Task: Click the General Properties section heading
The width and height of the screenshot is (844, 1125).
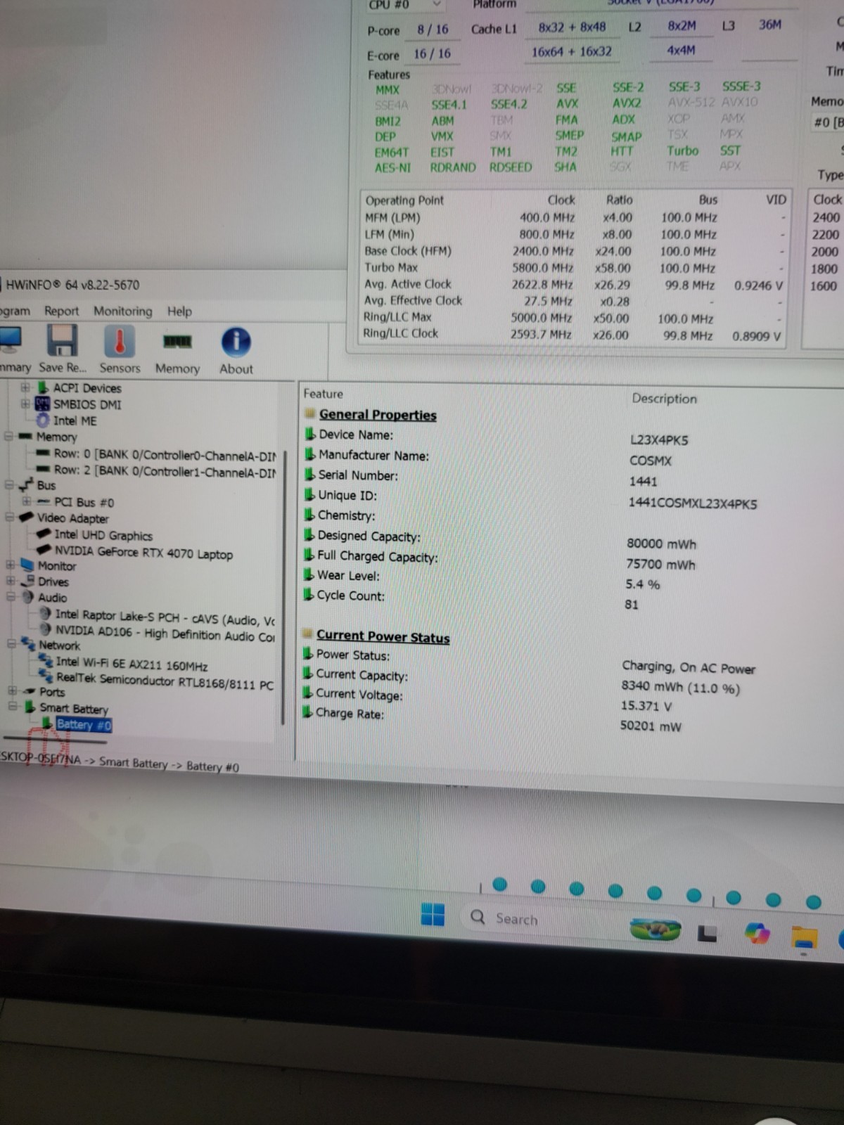Action: (x=378, y=415)
